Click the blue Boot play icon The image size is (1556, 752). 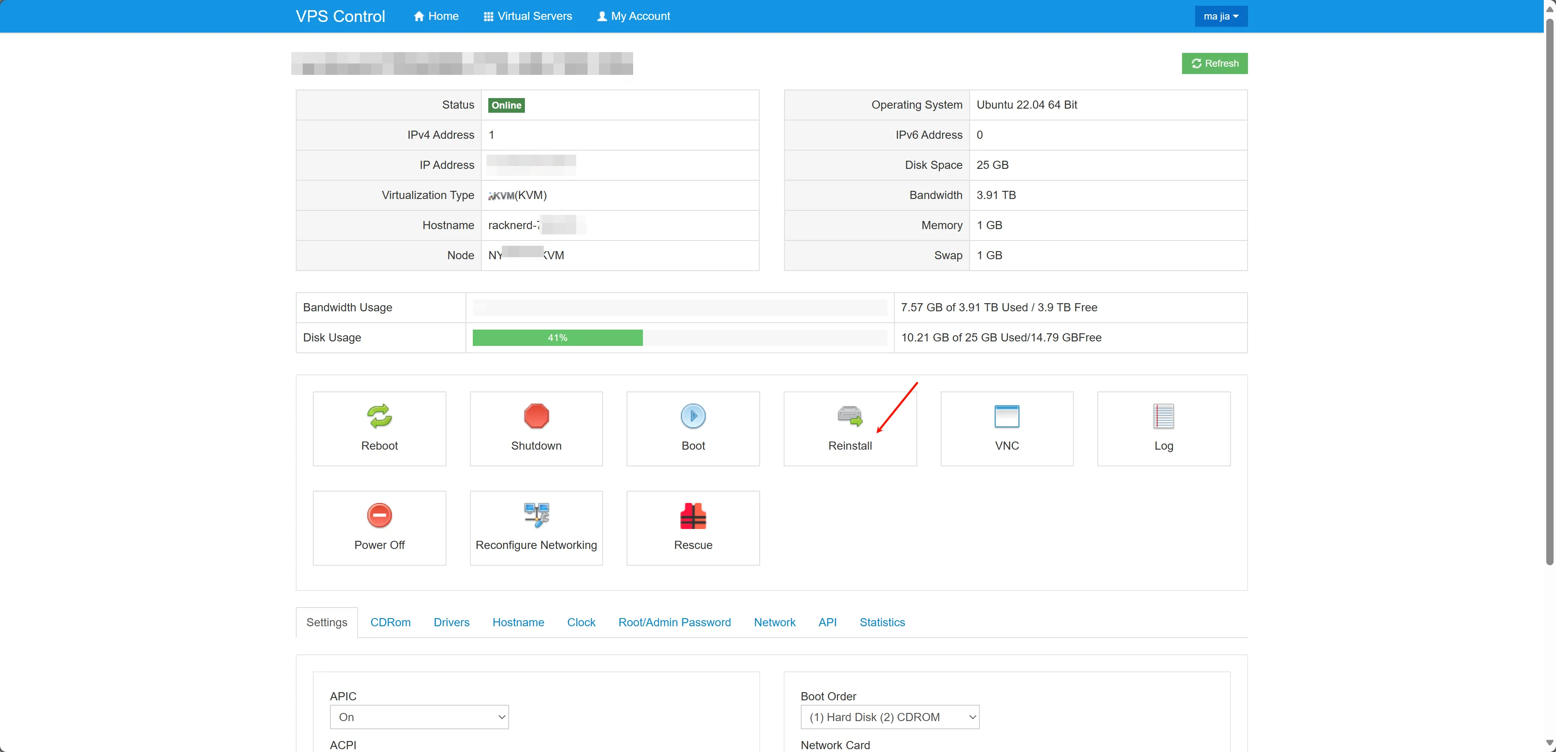[693, 416]
